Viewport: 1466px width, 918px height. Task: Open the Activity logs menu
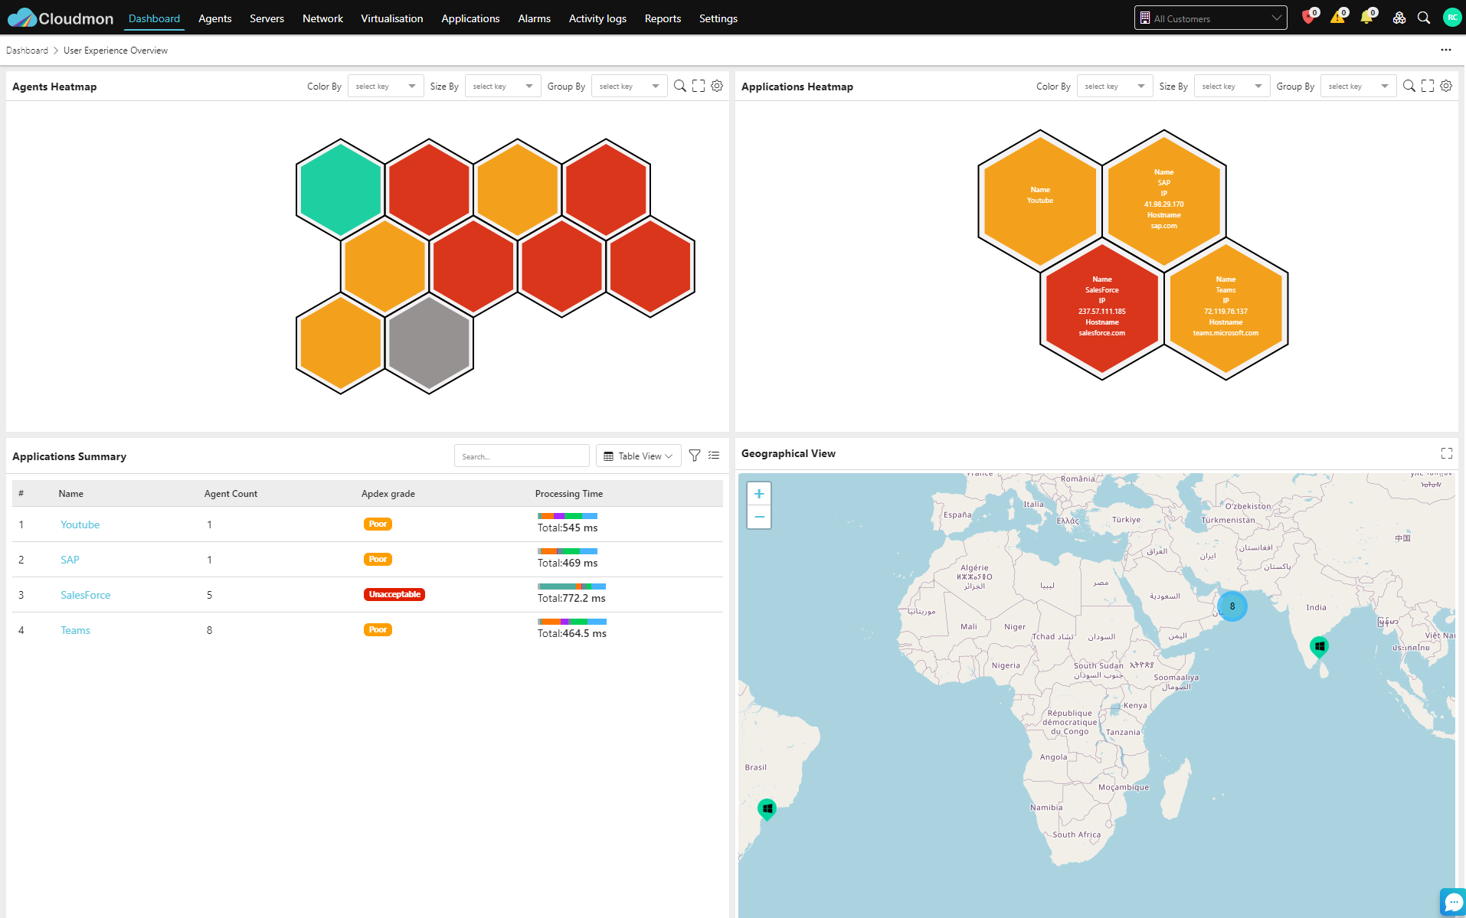point(597,18)
